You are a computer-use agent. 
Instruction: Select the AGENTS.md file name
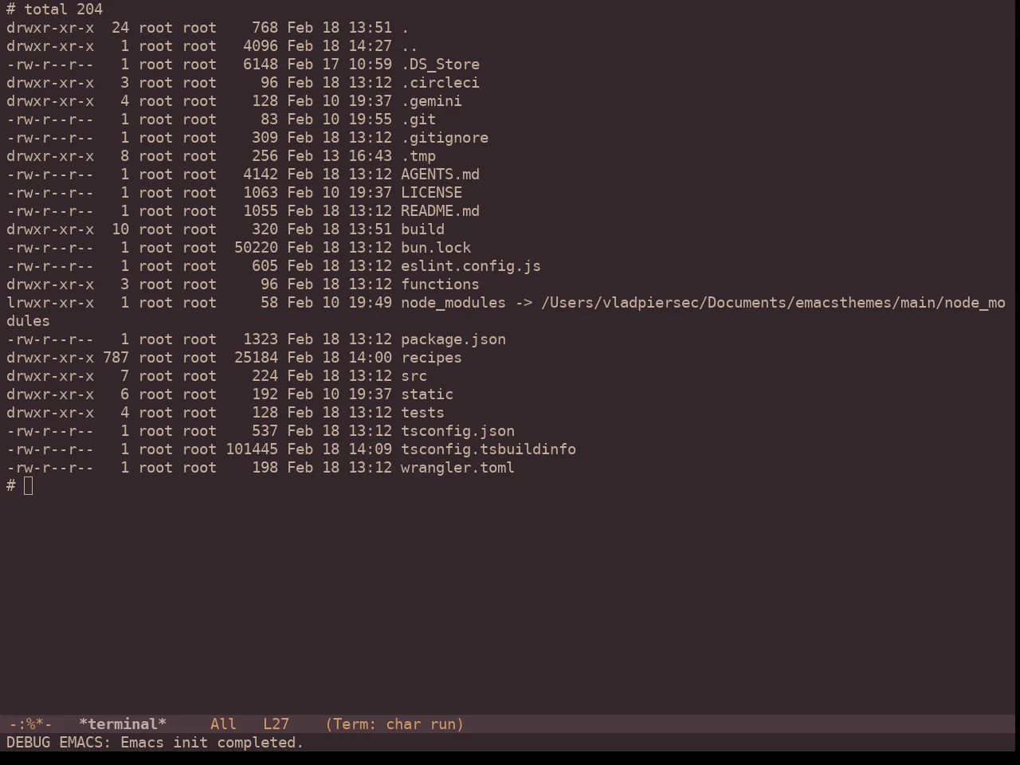pyautogui.click(x=440, y=175)
